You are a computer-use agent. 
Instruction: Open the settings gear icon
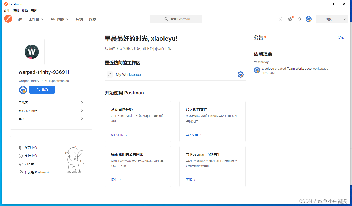coord(290,19)
